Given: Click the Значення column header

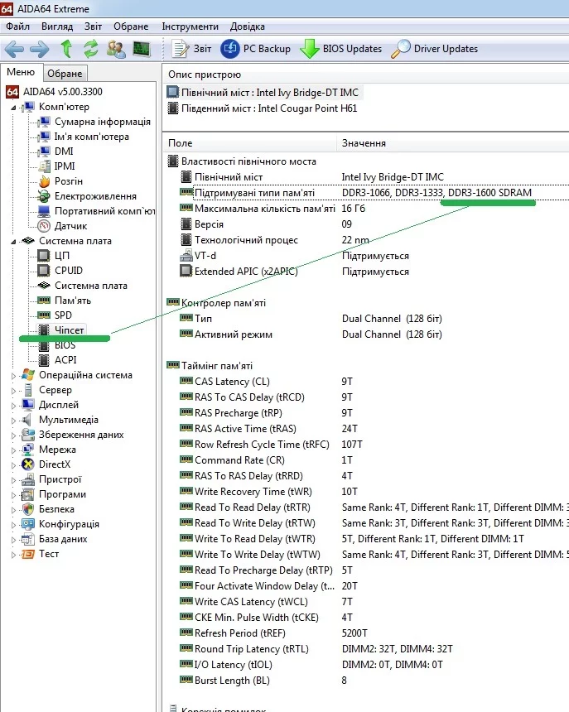Looking at the screenshot, I should click(364, 143).
